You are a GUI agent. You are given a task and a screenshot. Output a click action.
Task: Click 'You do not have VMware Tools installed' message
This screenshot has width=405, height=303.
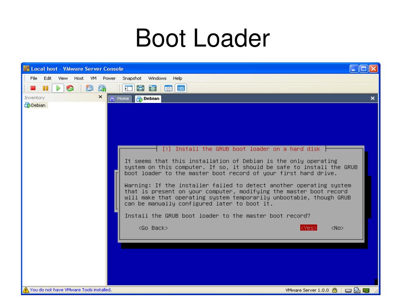tap(71, 290)
